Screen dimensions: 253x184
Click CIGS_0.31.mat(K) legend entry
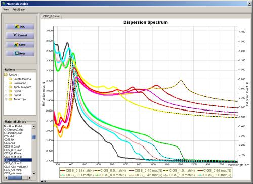77,175
